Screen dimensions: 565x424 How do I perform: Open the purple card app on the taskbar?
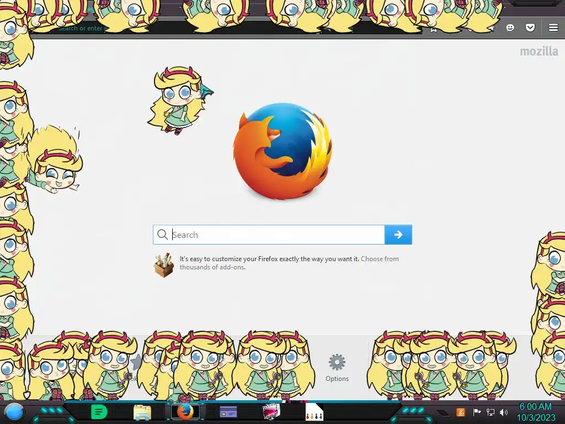[x=228, y=412]
